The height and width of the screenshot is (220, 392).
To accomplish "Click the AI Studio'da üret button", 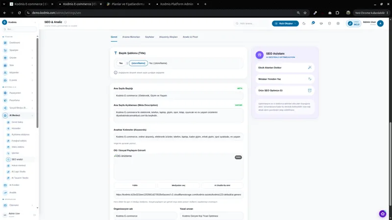I will (x=222, y=185).
